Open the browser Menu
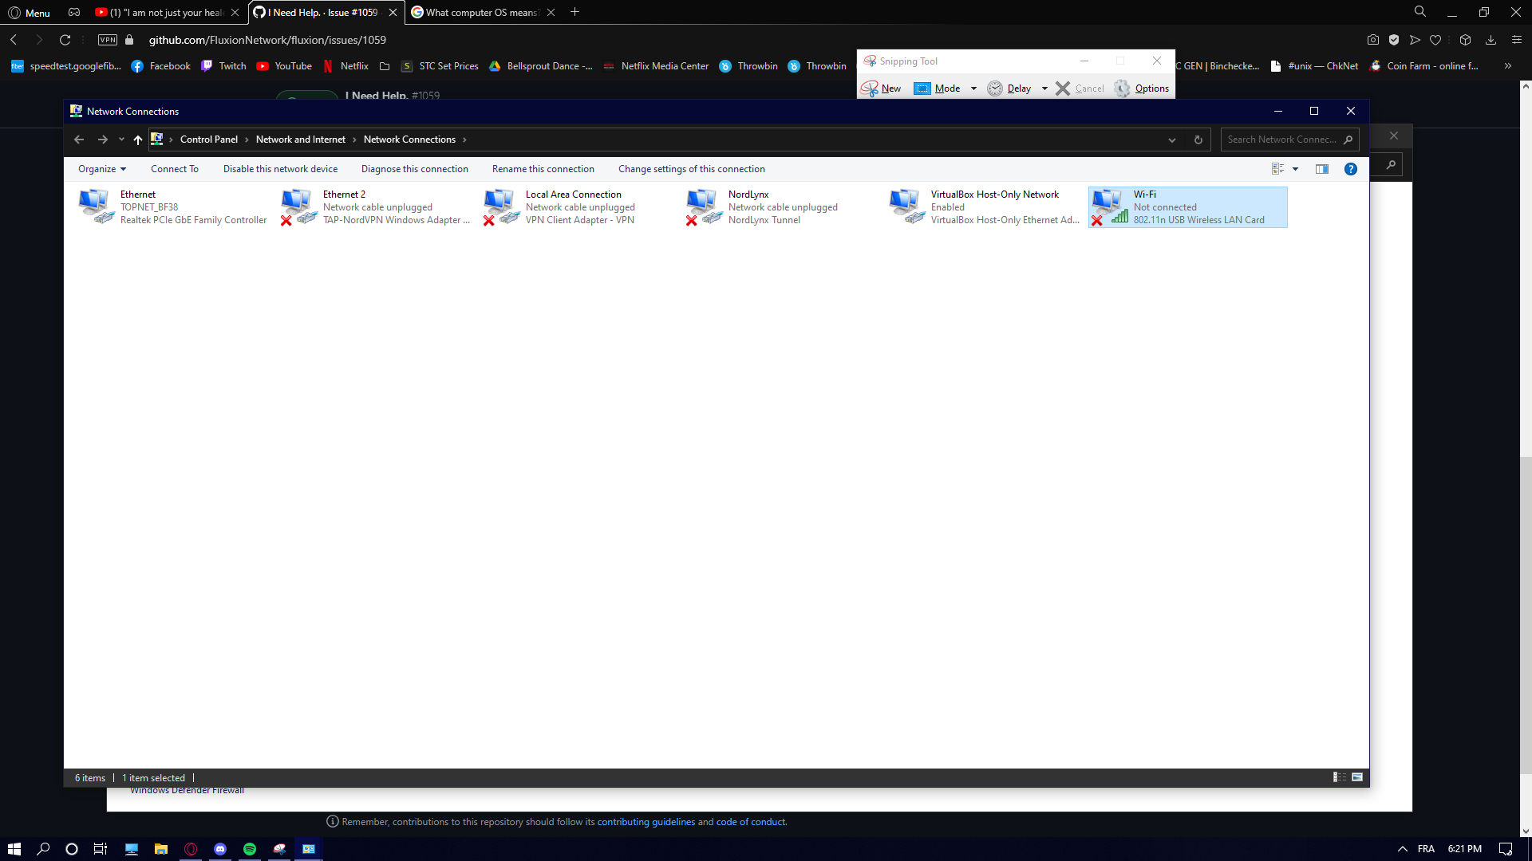 pos(28,12)
